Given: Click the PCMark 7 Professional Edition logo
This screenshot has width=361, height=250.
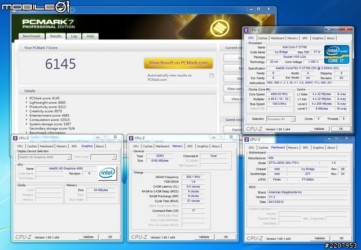Looking at the screenshot, I should click(48, 24).
